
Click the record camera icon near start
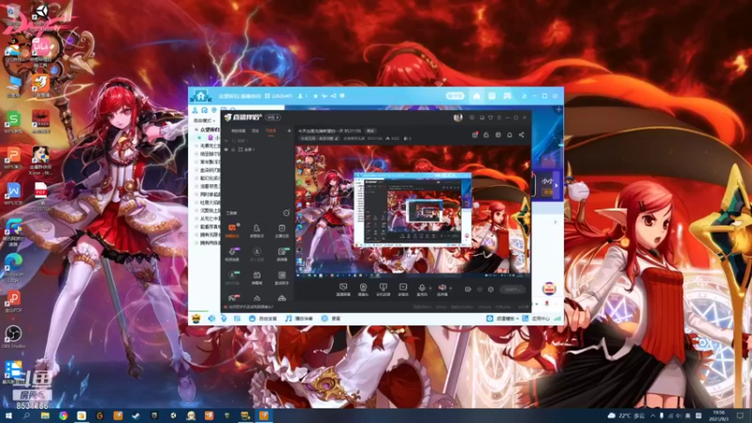[467, 290]
